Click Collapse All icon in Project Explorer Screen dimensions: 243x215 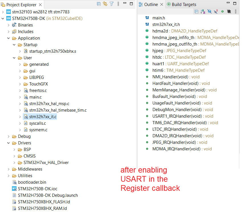tap(99, 4)
